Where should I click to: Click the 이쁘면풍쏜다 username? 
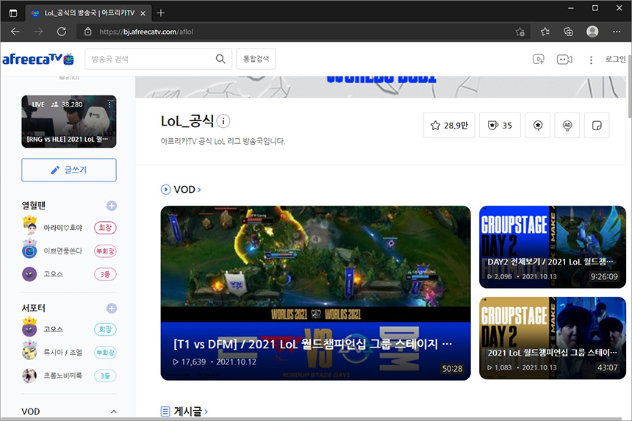pos(63,251)
